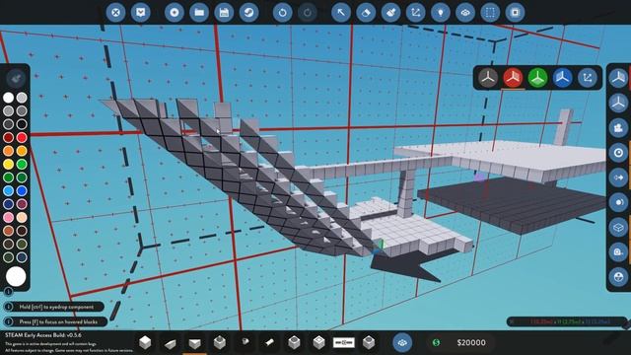
Task: Select the white rectangular connector component
Action: 344,343
